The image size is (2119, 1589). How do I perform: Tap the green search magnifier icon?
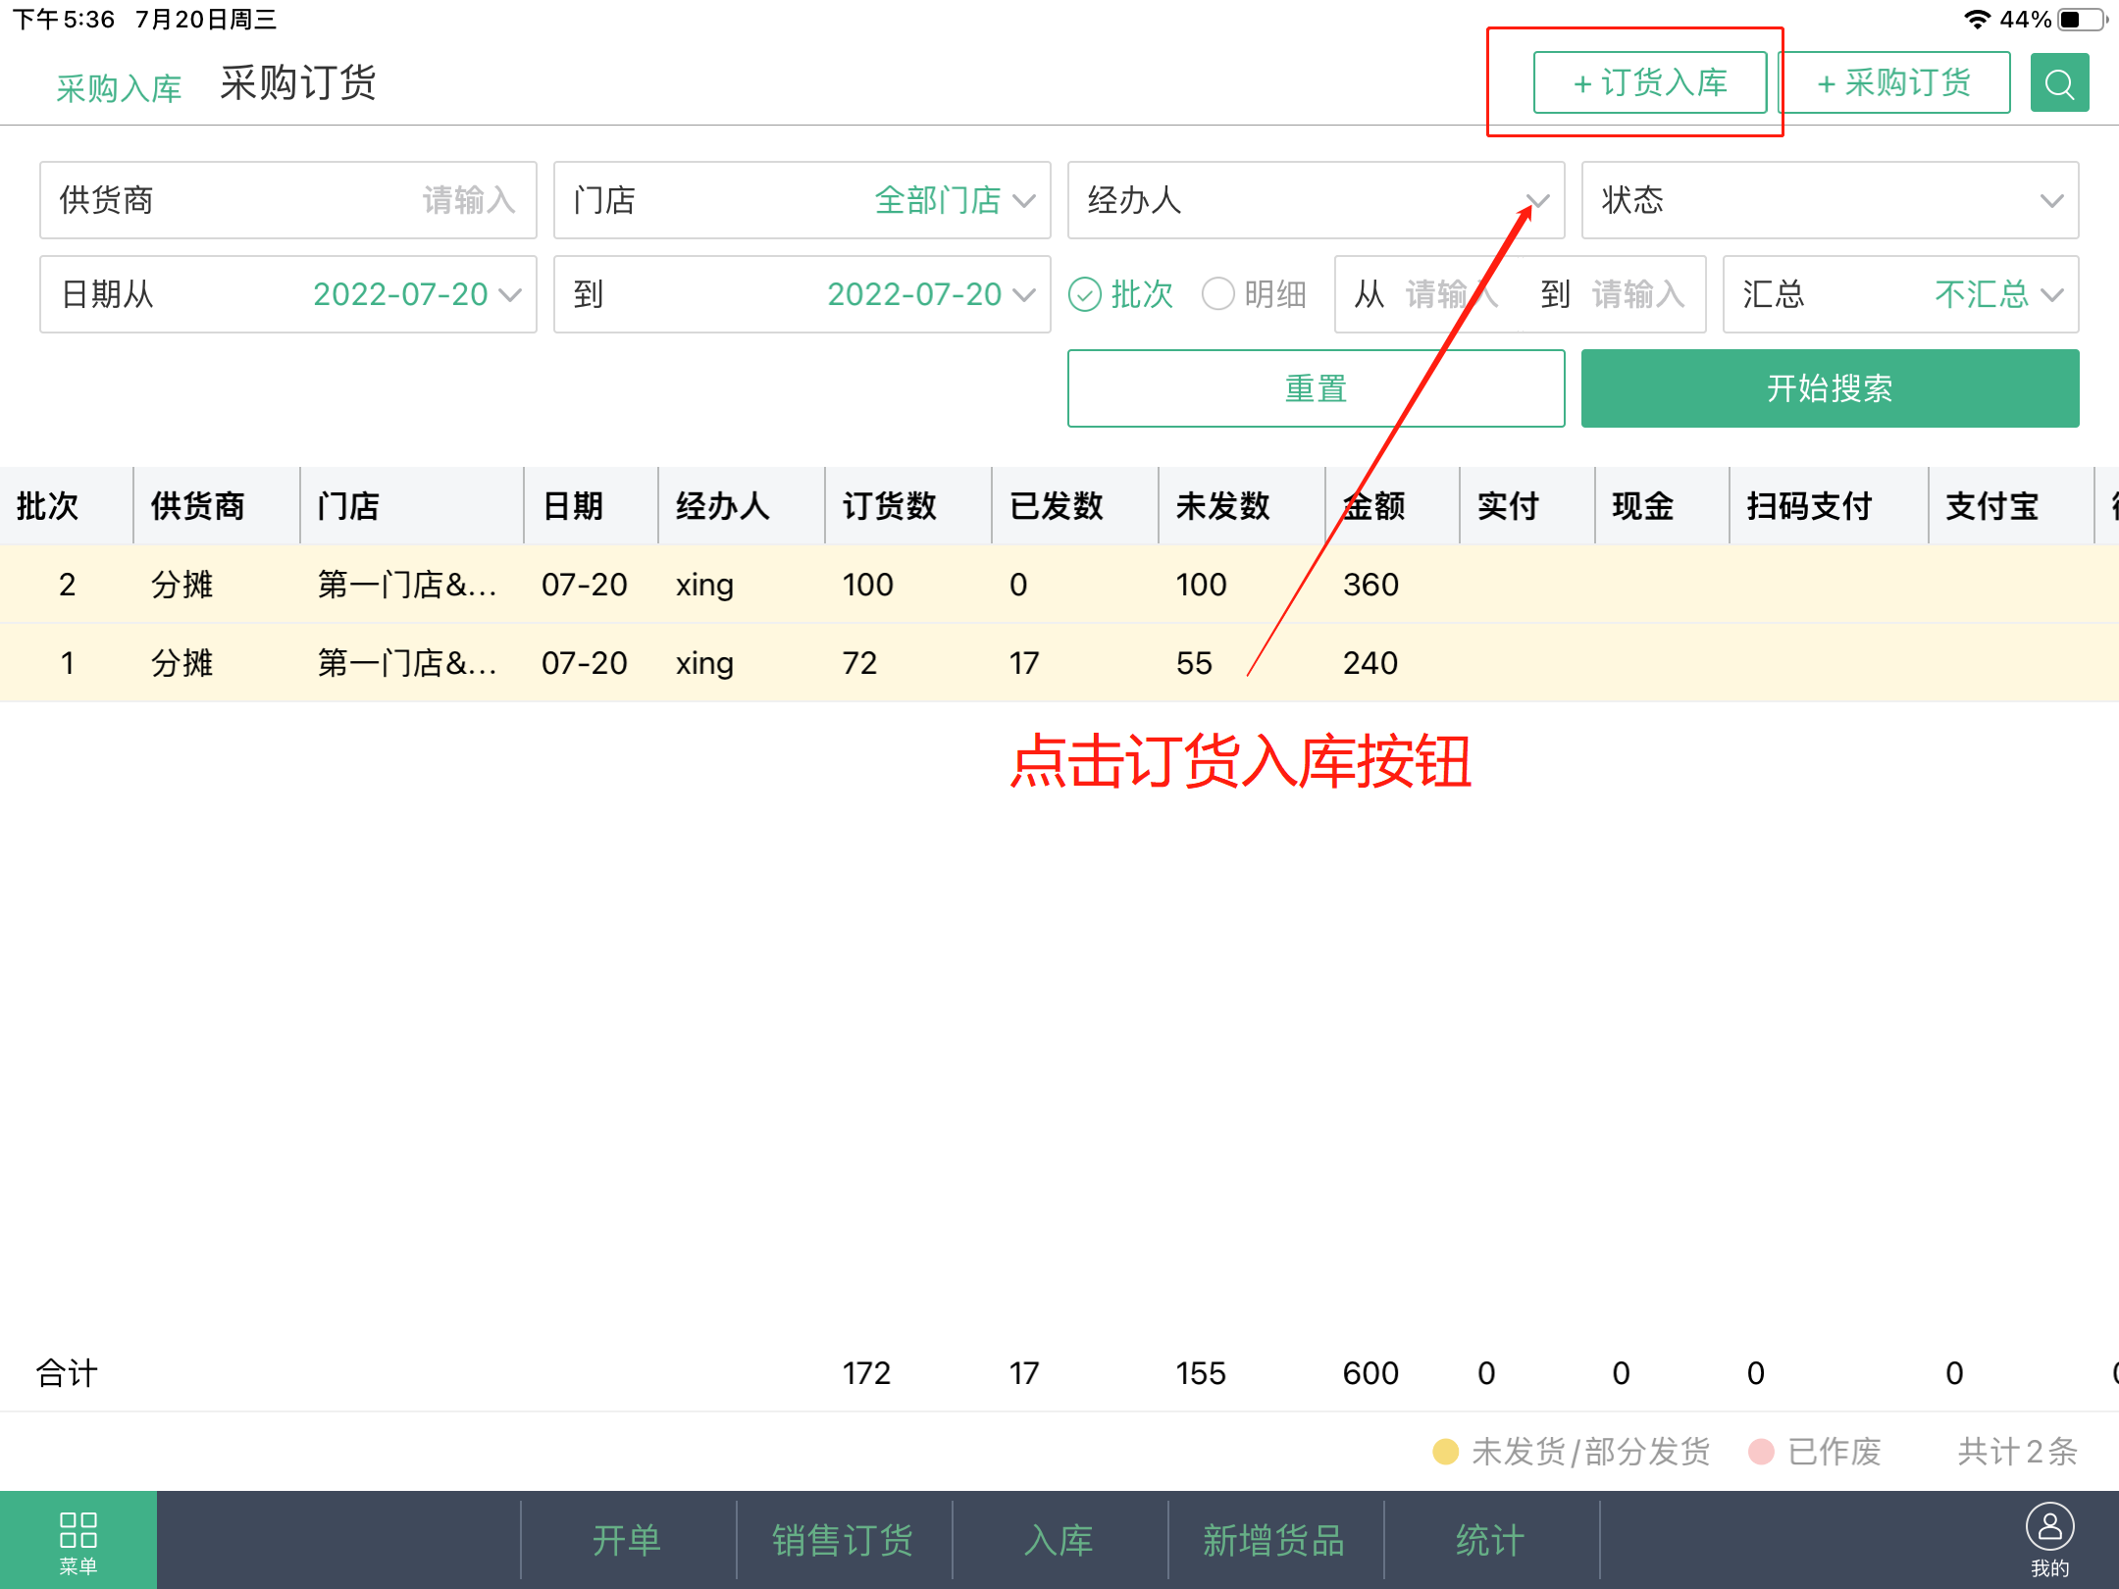tap(2058, 83)
